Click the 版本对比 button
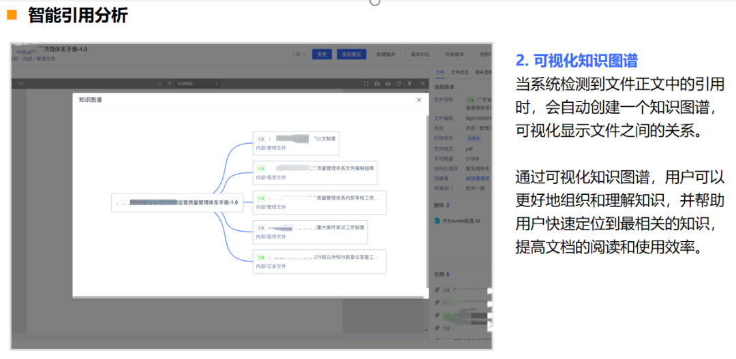The image size is (736, 359). (420, 54)
